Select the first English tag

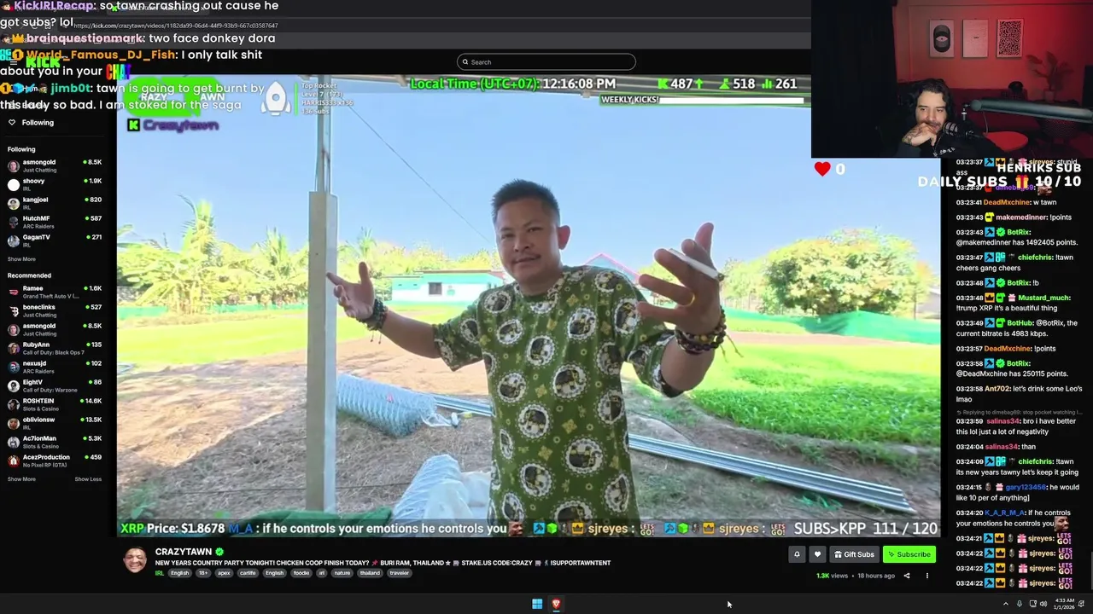click(179, 573)
